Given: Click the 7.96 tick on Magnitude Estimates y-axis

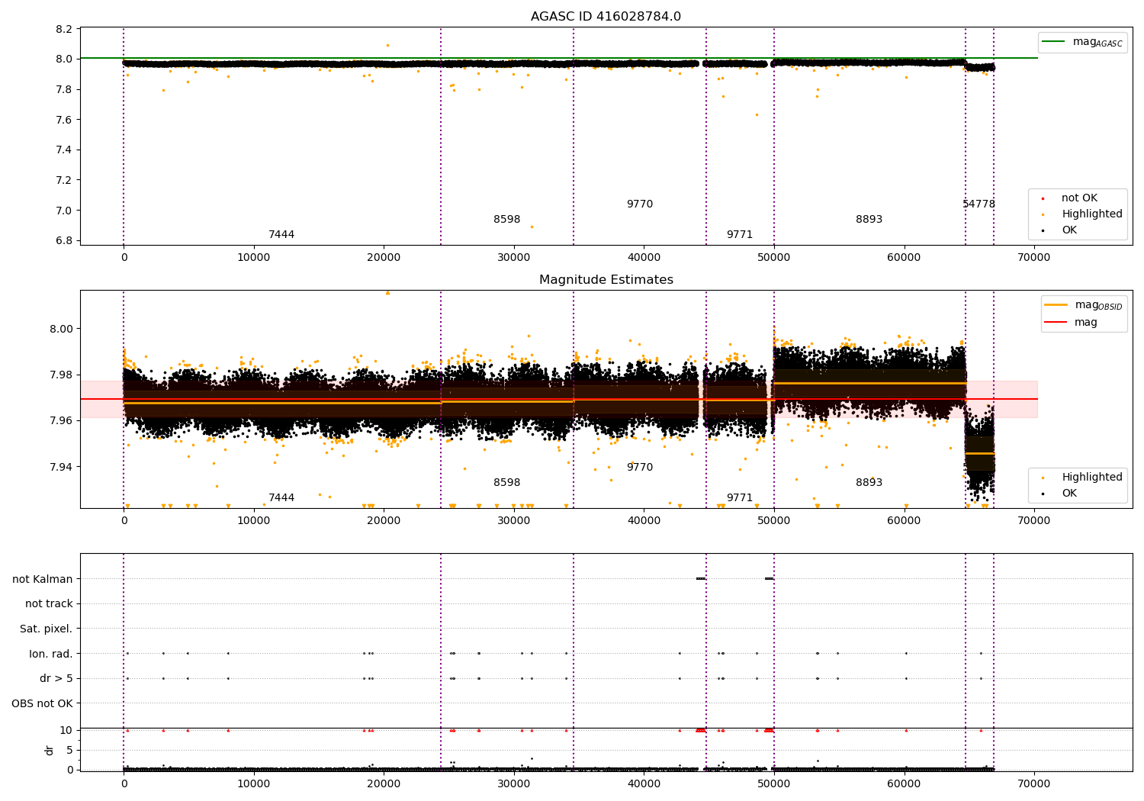Looking at the screenshot, I should tap(60, 420).
